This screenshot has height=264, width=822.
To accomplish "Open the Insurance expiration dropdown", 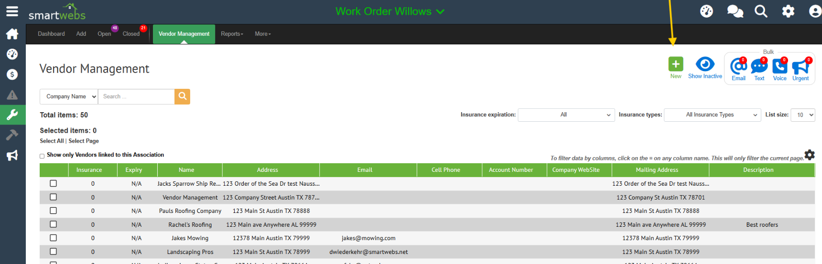I will pos(566,115).
